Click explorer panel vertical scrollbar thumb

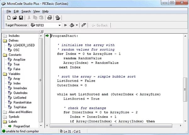[x=41, y=80]
